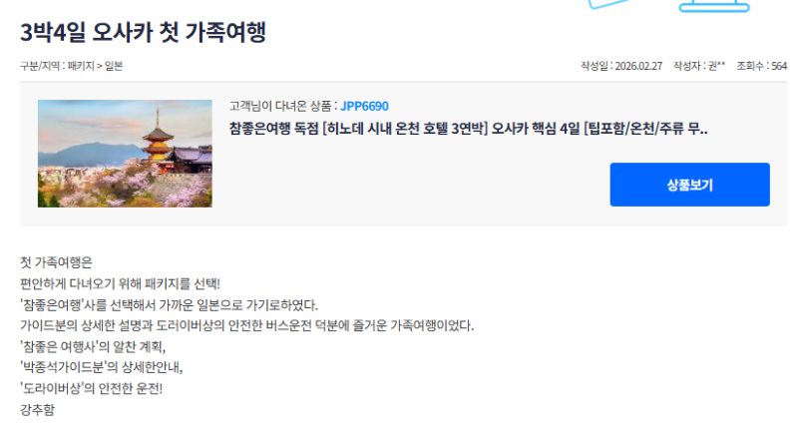Open the JPP6690 product code link
Viewport: 798px width, 438px height.
(364, 106)
